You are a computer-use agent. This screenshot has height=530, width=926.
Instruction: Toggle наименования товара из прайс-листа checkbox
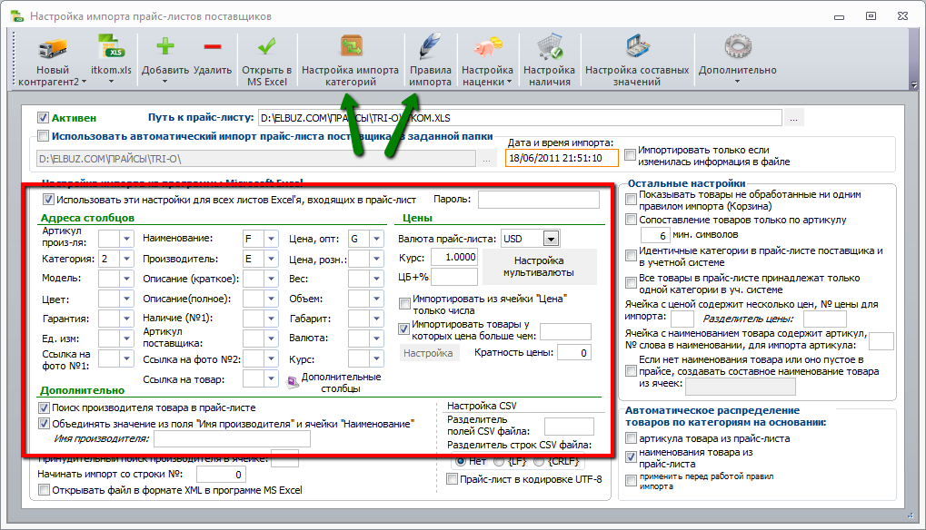pos(631,456)
